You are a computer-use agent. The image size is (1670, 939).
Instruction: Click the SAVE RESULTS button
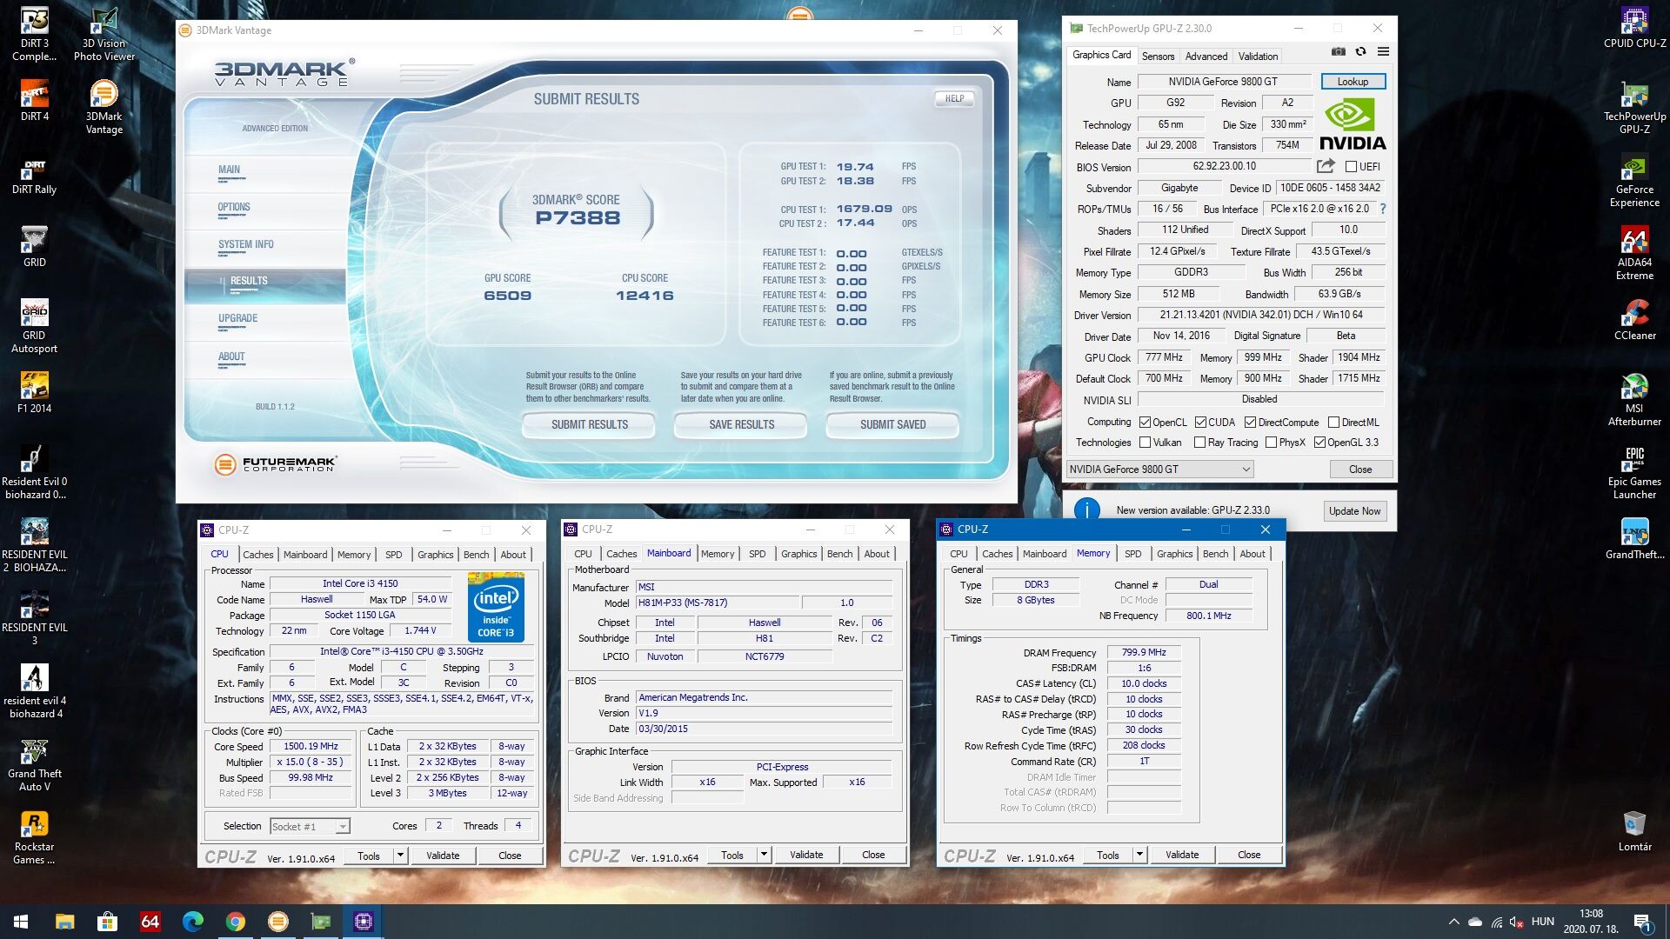pos(741,424)
